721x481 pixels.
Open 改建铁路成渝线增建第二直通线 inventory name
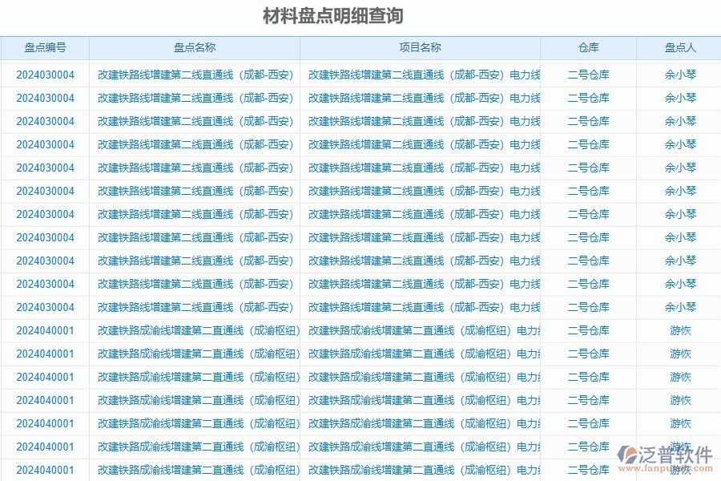click(195, 330)
